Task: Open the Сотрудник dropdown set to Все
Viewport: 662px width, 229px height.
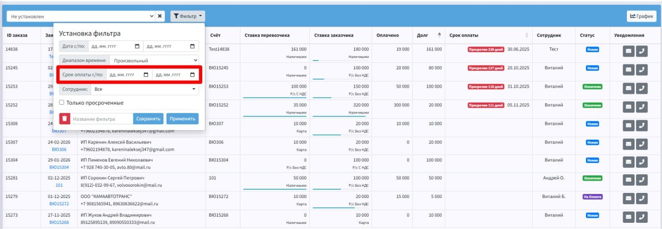Action: click(144, 89)
